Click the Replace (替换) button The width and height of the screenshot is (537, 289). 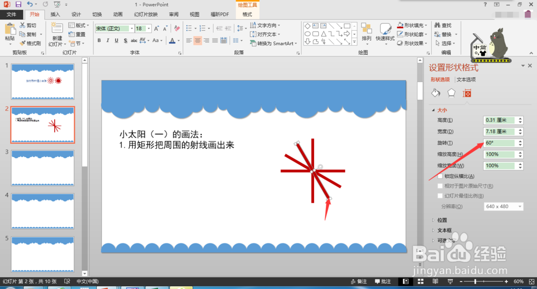(x=443, y=34)
